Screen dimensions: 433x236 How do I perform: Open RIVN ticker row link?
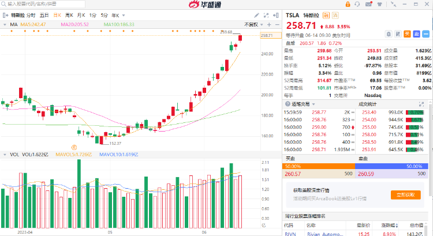290,234
